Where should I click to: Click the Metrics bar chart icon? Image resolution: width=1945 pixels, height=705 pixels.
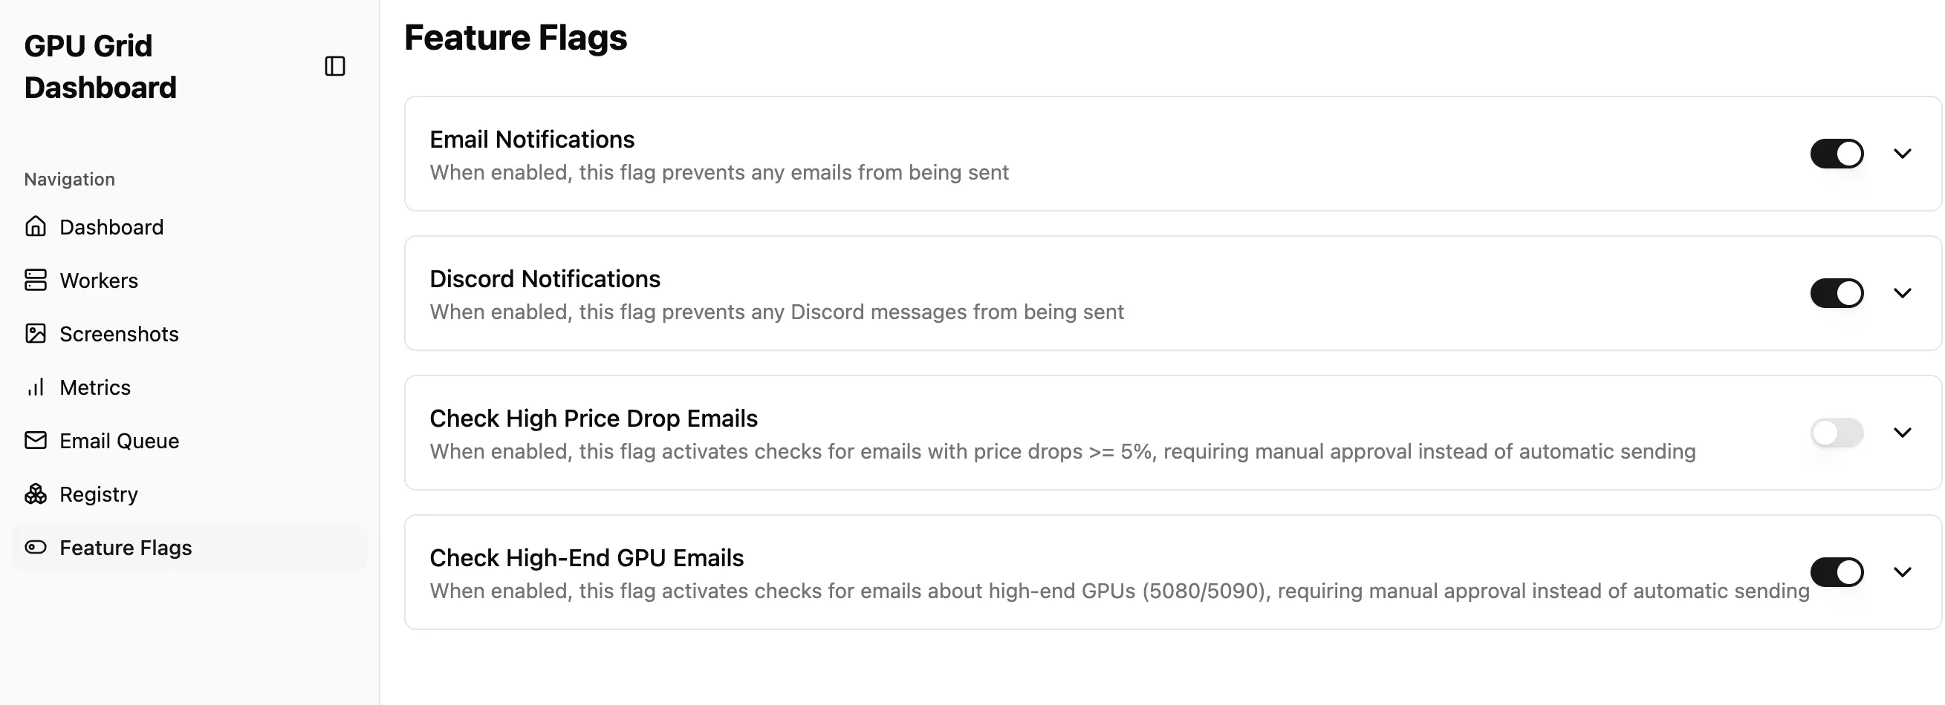point(36,387)
